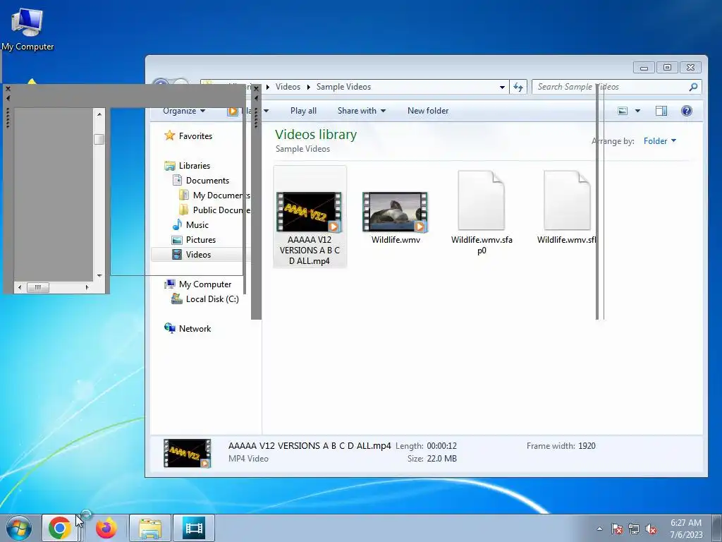Select the Music library
Image resolution: width=722 pixels, height=542 pixels.
pyautogui.click(x=197, y=225)
